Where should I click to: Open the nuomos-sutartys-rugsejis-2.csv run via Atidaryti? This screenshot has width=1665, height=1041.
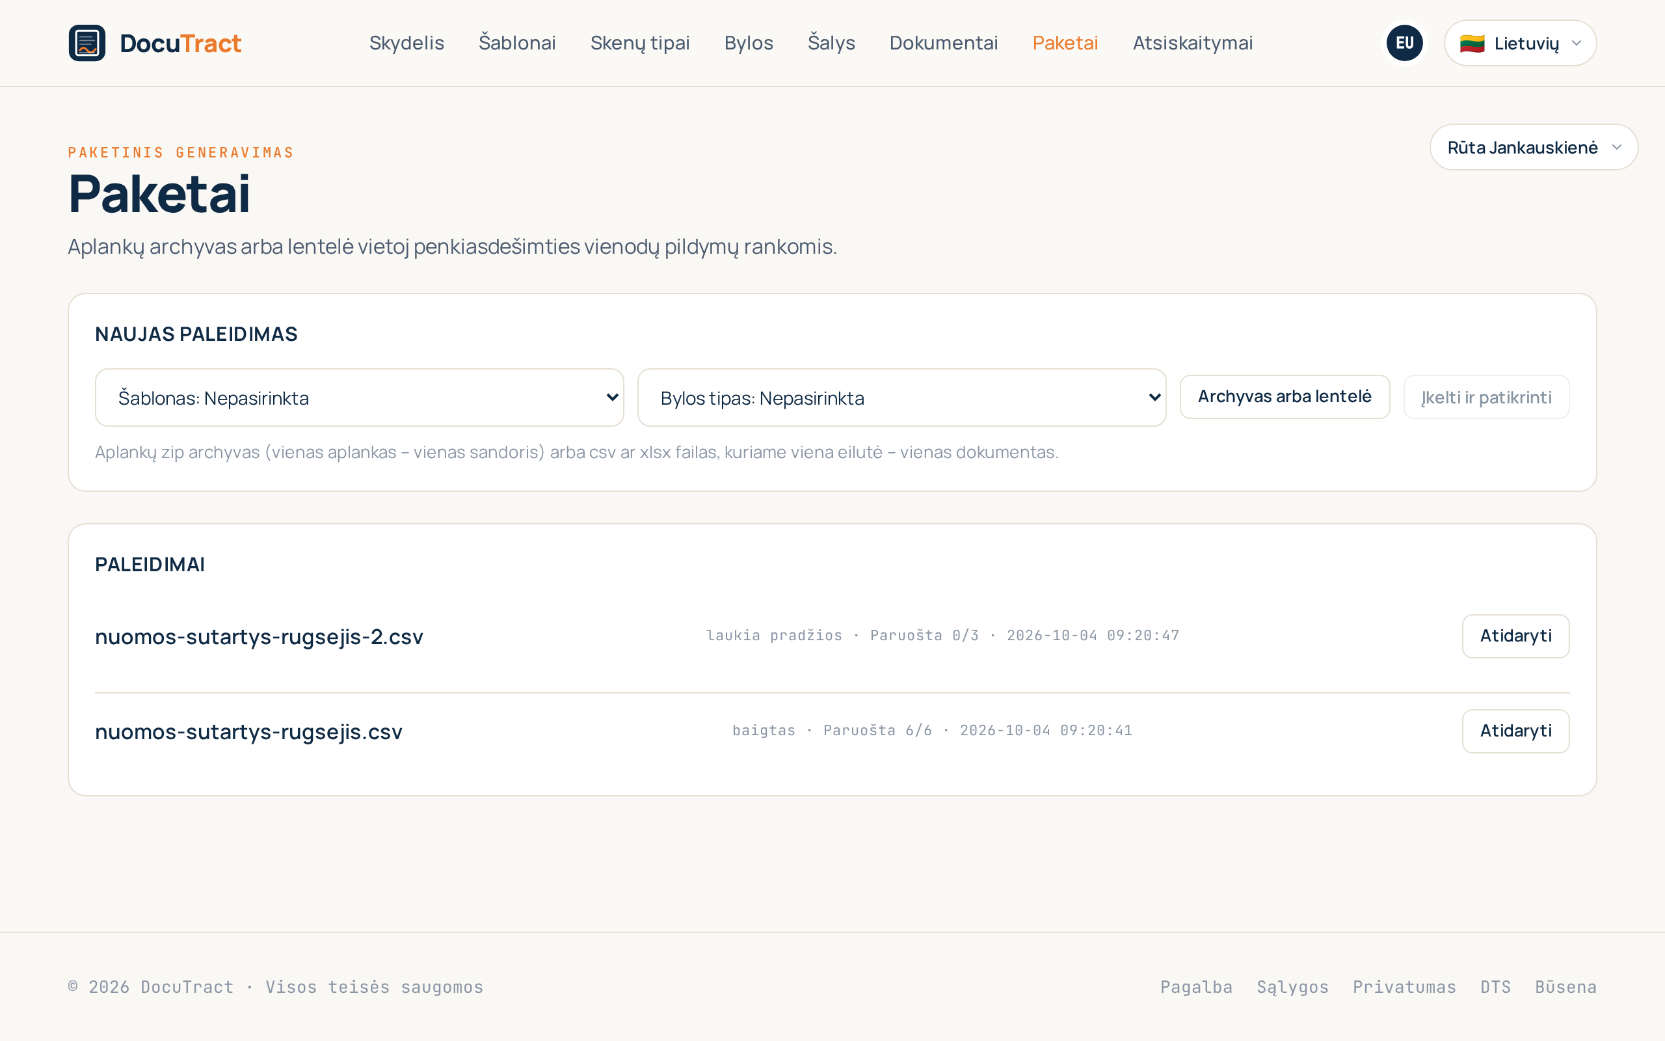coord(1515,636)
